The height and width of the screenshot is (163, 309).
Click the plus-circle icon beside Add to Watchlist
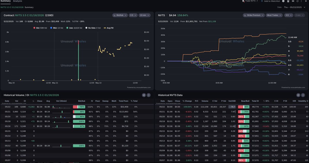click(284, 1)
